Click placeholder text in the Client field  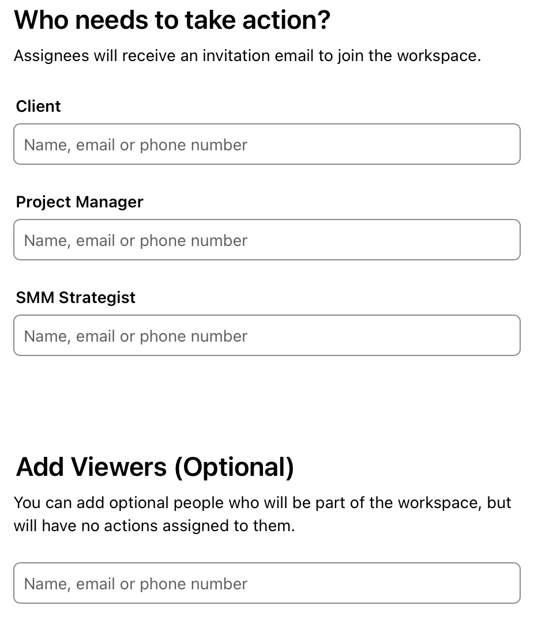click(x=136, y=145)
